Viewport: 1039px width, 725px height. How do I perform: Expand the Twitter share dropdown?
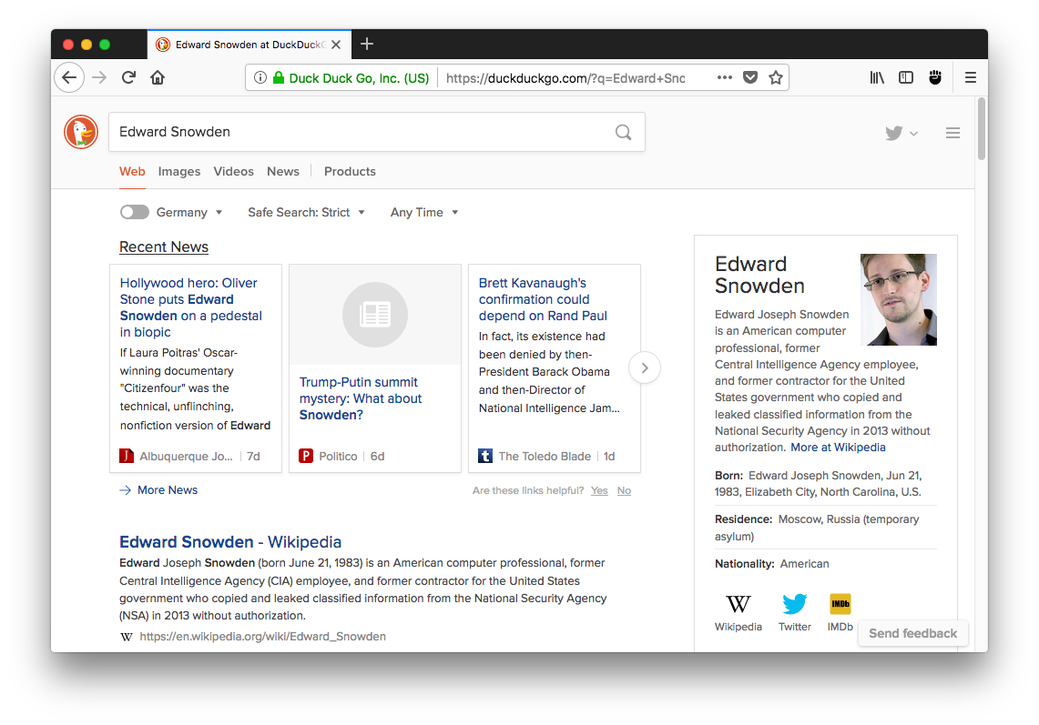pos(901,133)
